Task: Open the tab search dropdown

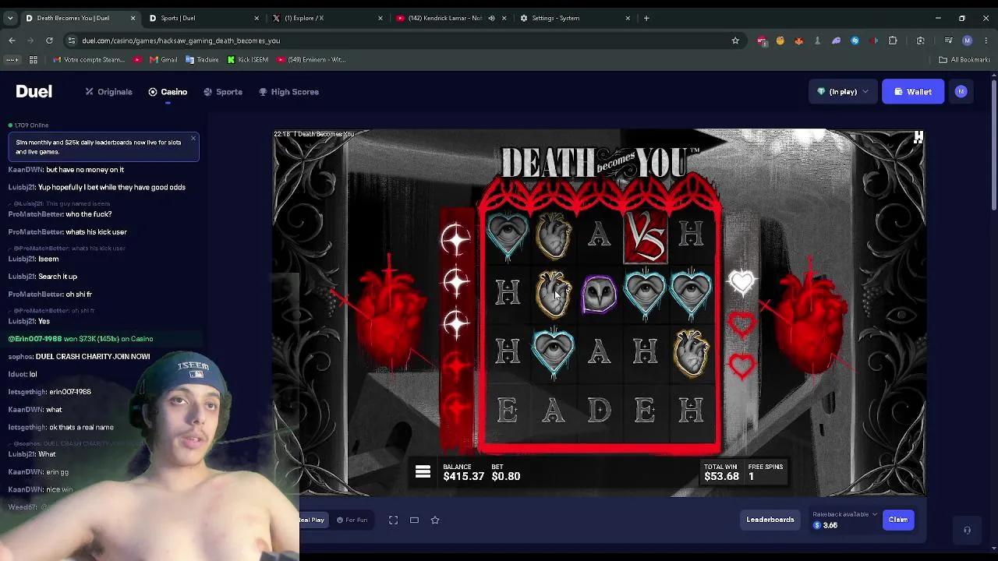Action: pos(10,18)
